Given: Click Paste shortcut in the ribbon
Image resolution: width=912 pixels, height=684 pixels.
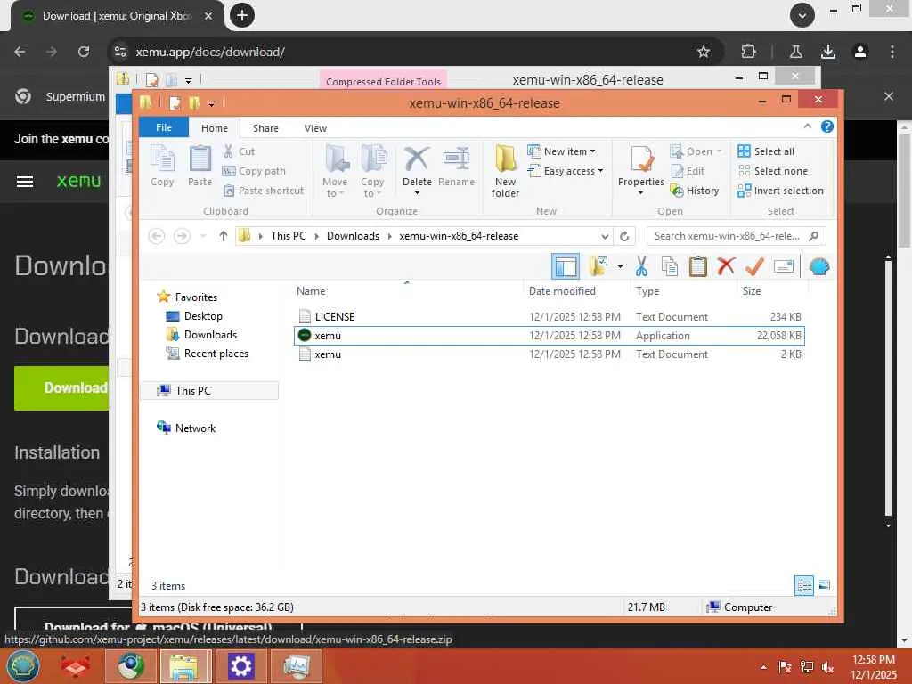Looking at the screenshot, I should pyautogui.click(x=264, y=191).
